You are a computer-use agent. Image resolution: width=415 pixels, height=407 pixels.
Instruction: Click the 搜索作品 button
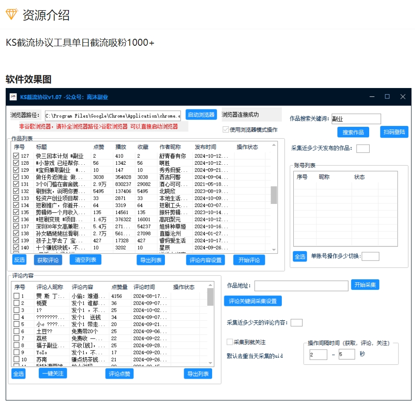pos(353,132)
